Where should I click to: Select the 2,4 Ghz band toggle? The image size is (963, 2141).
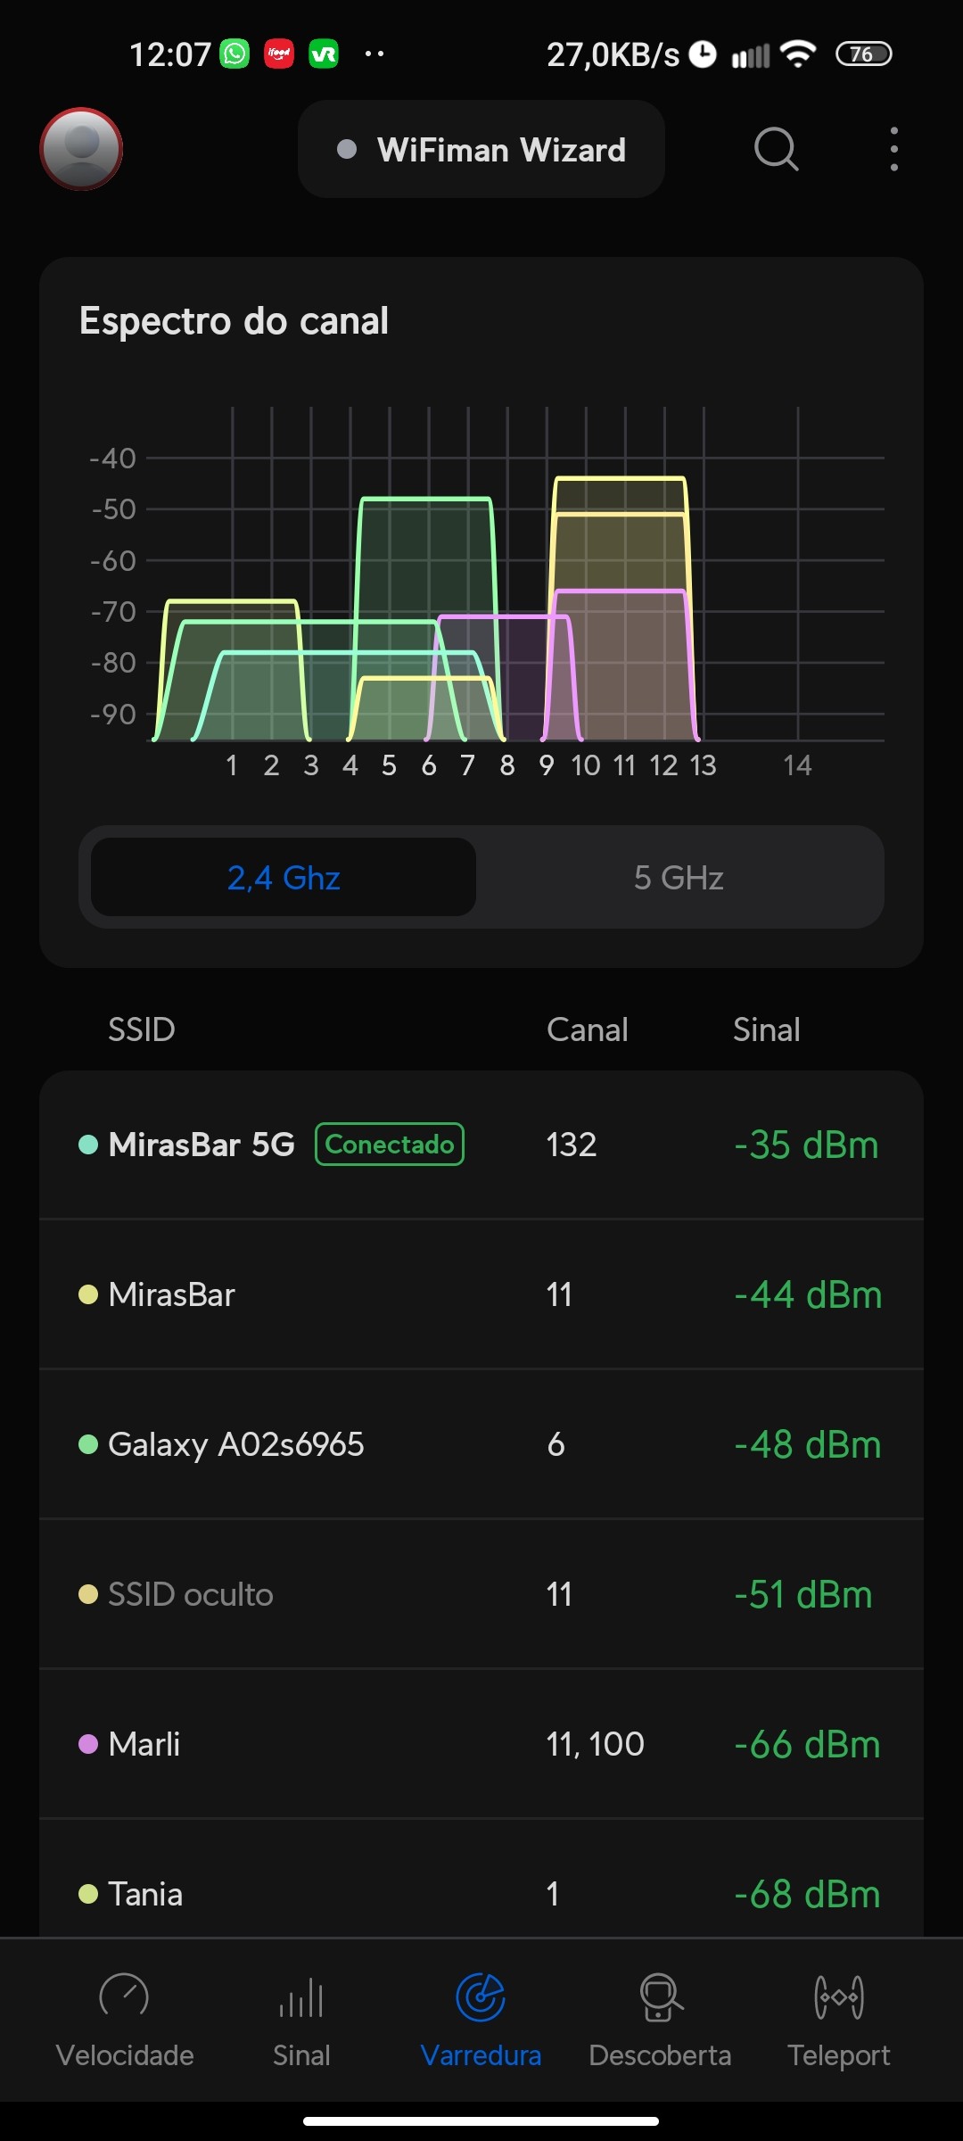284,878
